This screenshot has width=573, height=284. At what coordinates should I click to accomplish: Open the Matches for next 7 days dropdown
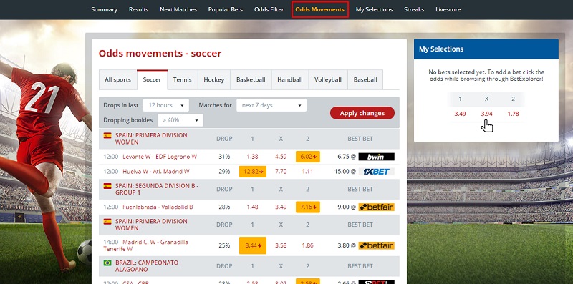point(271,105)
